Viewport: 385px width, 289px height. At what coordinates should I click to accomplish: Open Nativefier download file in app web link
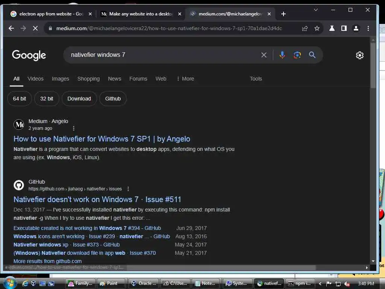click(x=85, y=253)
